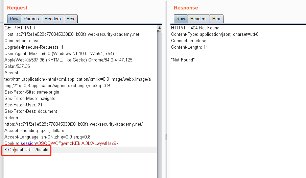
Task: Click the session cookie name
Action: 28,144
